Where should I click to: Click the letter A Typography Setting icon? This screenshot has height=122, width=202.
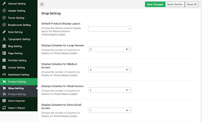click(4, 39)
